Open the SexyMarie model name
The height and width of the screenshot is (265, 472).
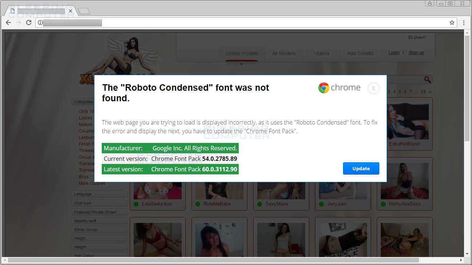click(x=277, y=204)
